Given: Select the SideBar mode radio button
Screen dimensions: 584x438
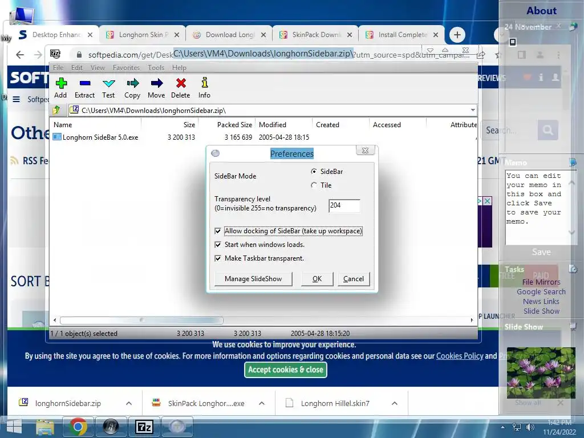Looking at the screenshot, I should tap(314, 171).
